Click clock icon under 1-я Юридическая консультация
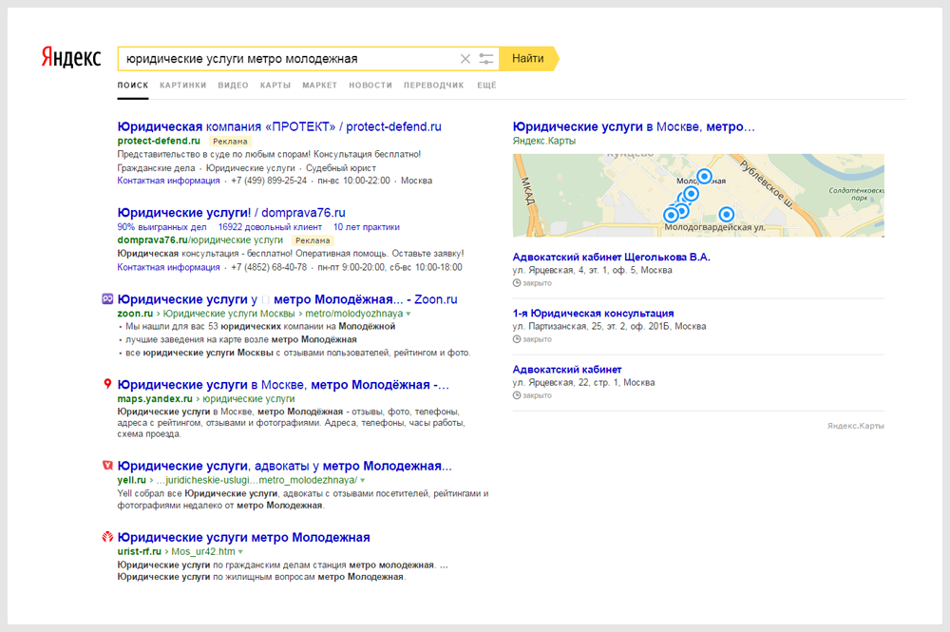The width and height of the screenshot is (950, 632). (x=517, y=339)
